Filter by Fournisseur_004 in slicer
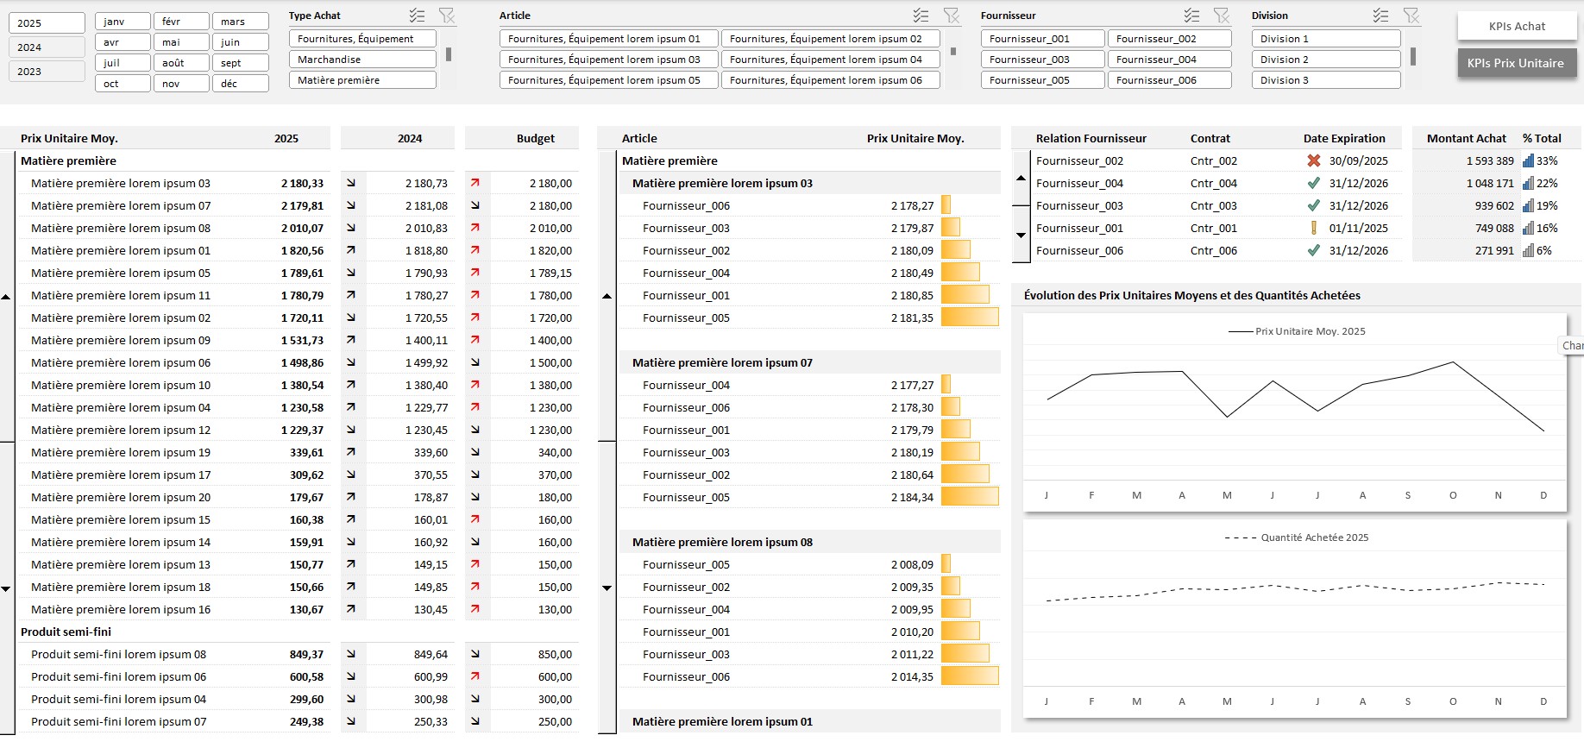 click(x=1168, y=60)
